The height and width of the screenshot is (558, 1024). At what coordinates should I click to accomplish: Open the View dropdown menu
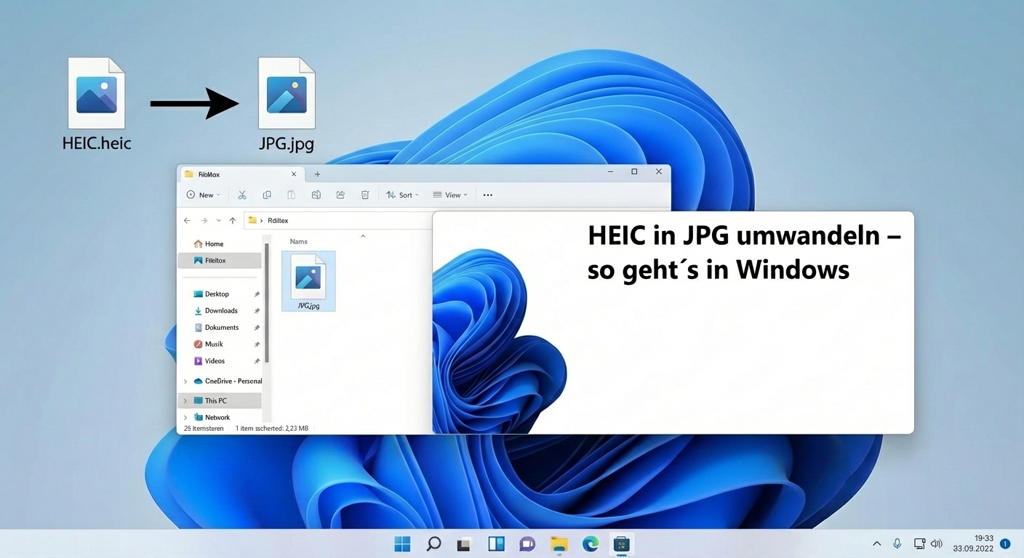pos(450,195)
